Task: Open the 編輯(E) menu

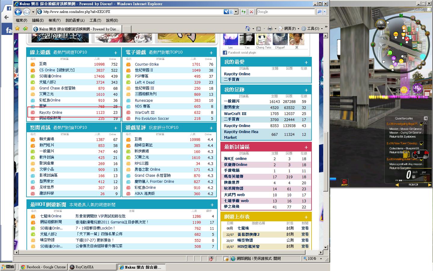Action: click(38, 20)
